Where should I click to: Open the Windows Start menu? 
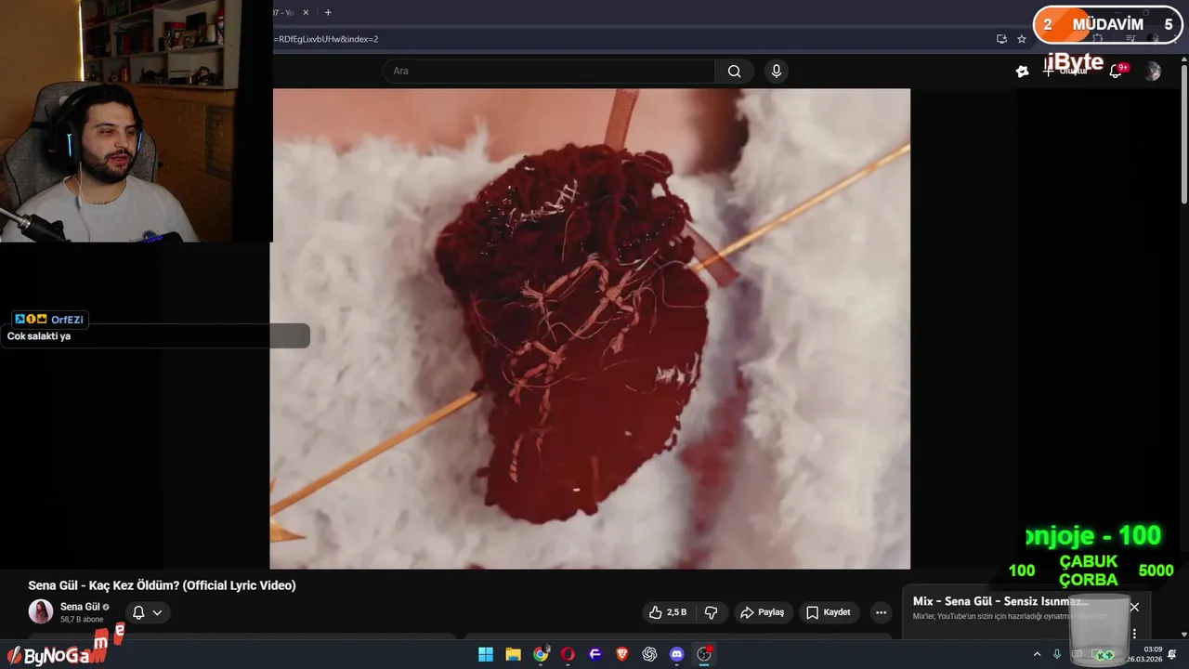(486, 654)
